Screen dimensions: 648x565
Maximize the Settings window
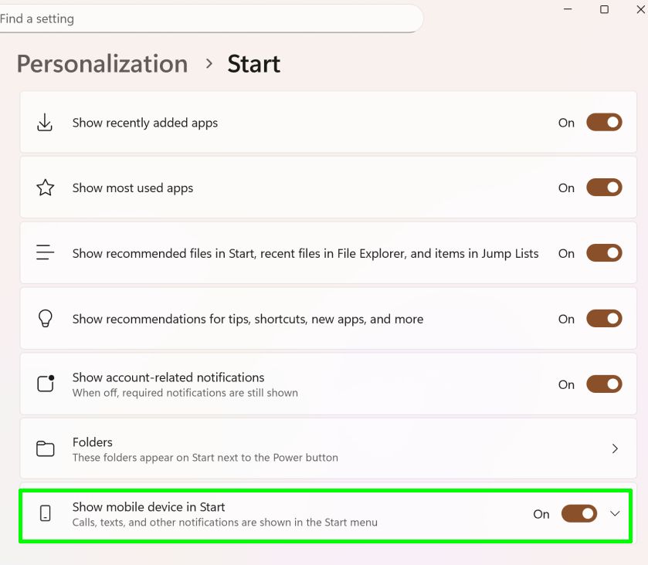tap(604, 9)
